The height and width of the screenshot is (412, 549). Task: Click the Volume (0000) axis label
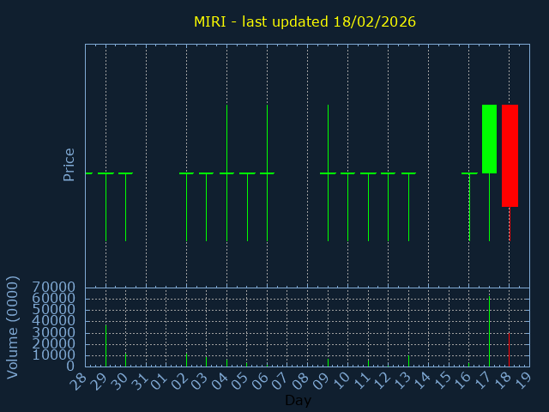point(13,326)
